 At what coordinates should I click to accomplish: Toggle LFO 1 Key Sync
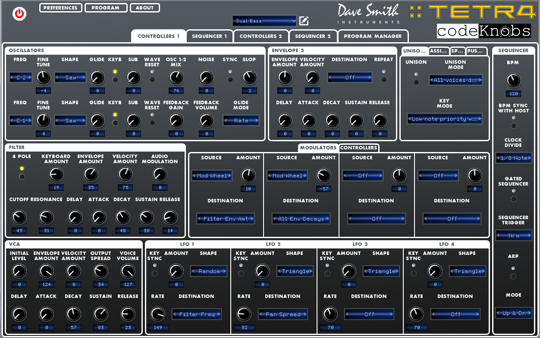coord(154,273)
